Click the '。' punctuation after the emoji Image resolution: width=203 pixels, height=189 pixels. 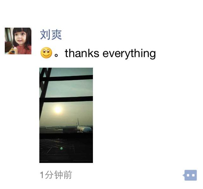[x=56, y=55]
